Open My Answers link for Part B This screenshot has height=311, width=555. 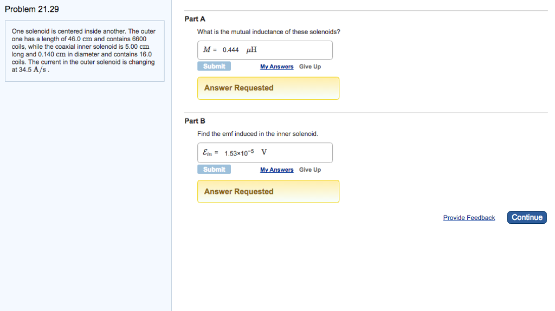276,170
